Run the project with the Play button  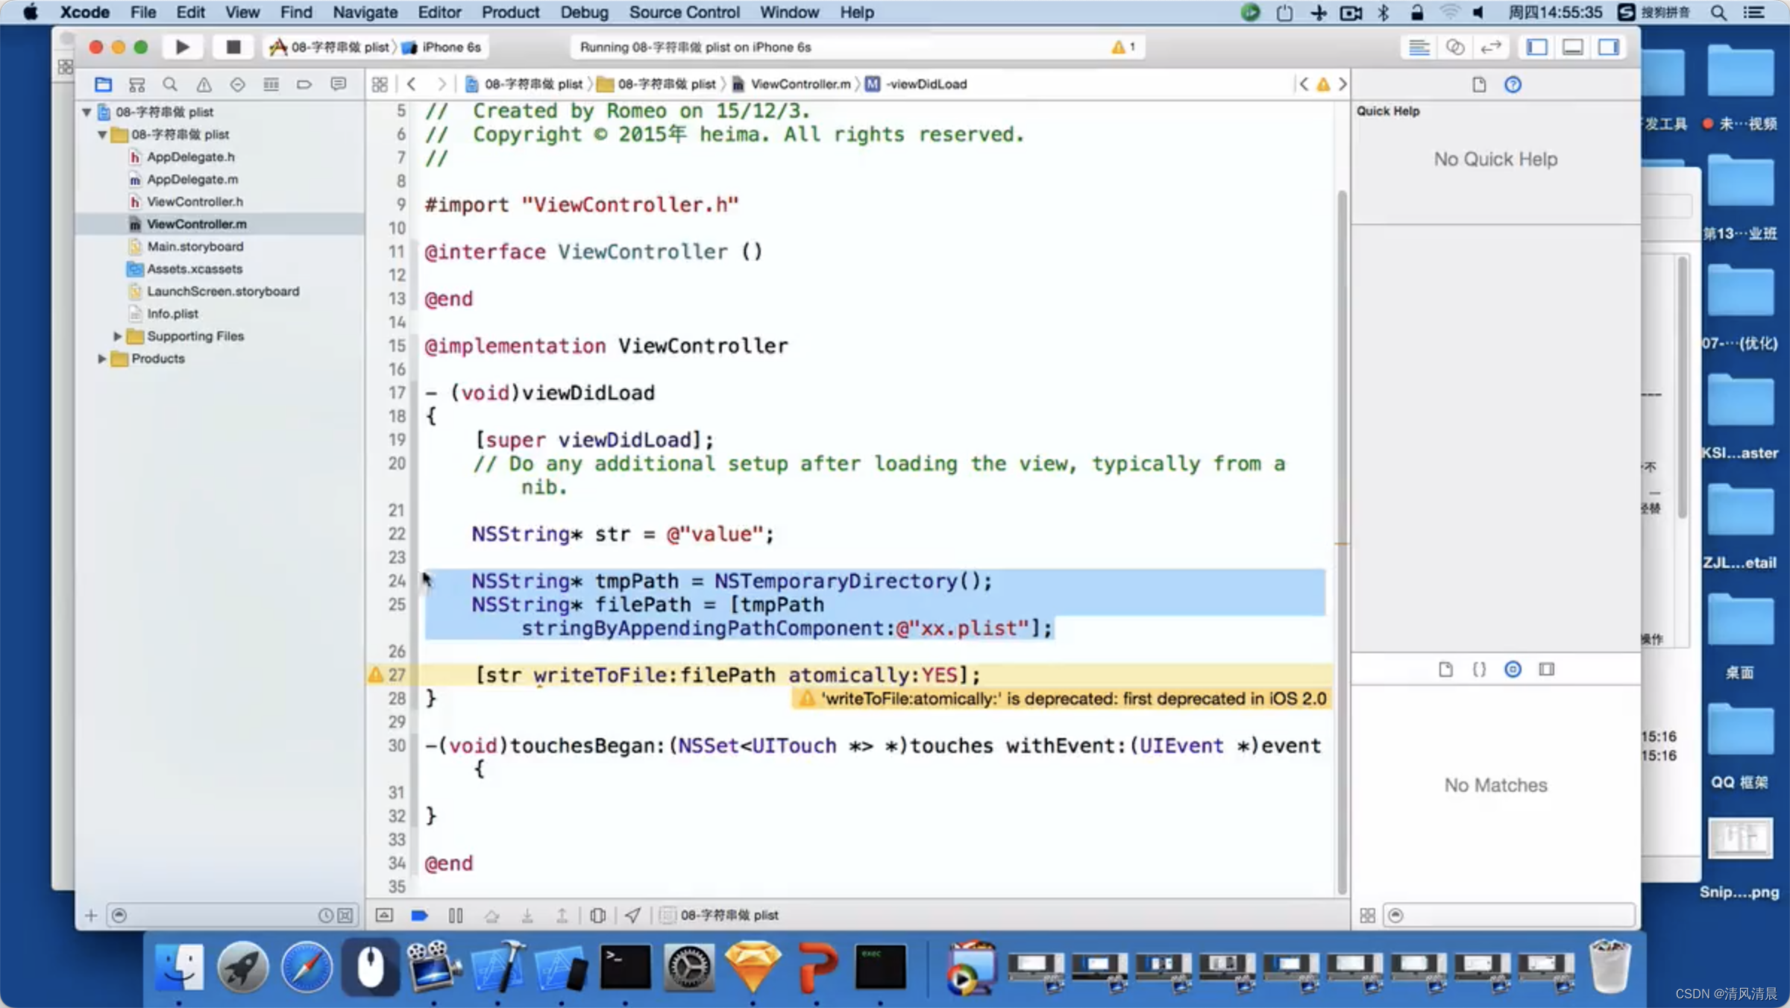pos(182,47)
